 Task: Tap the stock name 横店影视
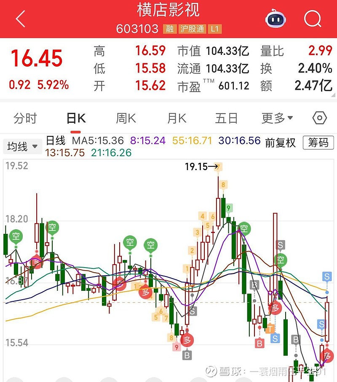[168, 10]
